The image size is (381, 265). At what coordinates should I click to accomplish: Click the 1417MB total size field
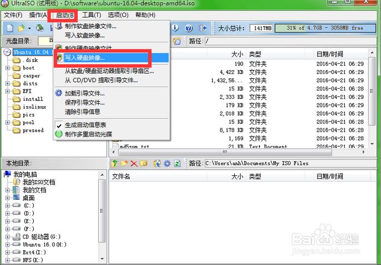click(x=261, y=28)
